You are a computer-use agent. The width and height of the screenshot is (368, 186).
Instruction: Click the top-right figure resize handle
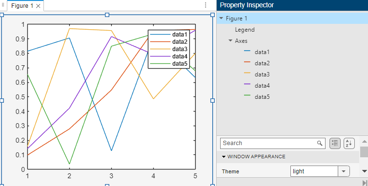click(x=212, y=15)
